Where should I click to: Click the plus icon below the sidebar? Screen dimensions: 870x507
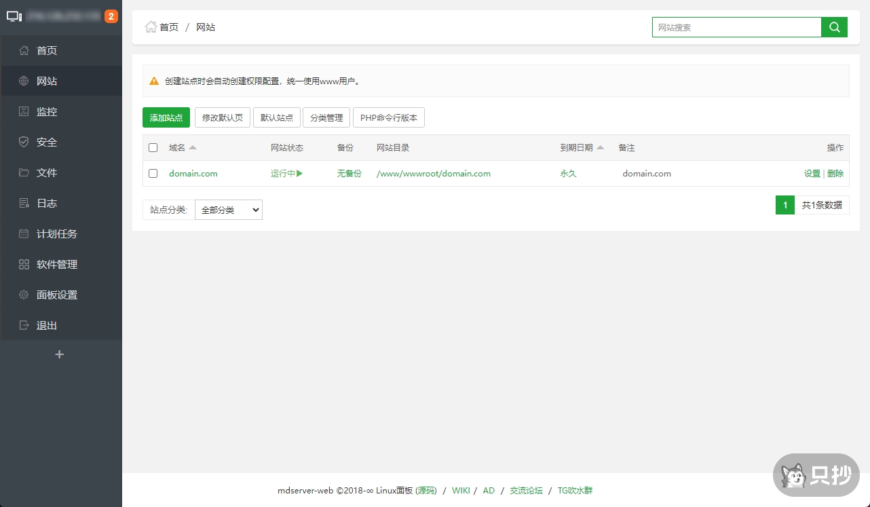click(59, 354)
